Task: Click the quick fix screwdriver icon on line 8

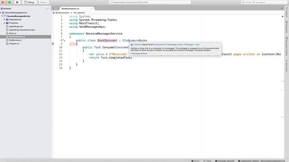Action: pyautogui.click(x=64, y=40)
